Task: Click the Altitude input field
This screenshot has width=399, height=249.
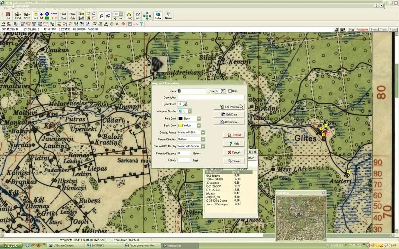Action: click(184, 160)
